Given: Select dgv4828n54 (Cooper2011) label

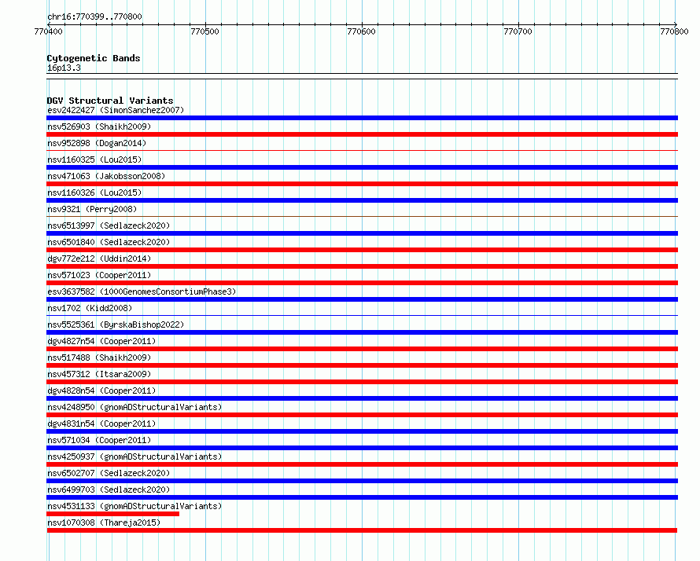Looking at the screenshot, I should [101, 390].
